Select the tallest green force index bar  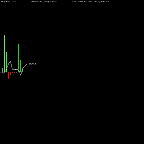pos(4,54)
